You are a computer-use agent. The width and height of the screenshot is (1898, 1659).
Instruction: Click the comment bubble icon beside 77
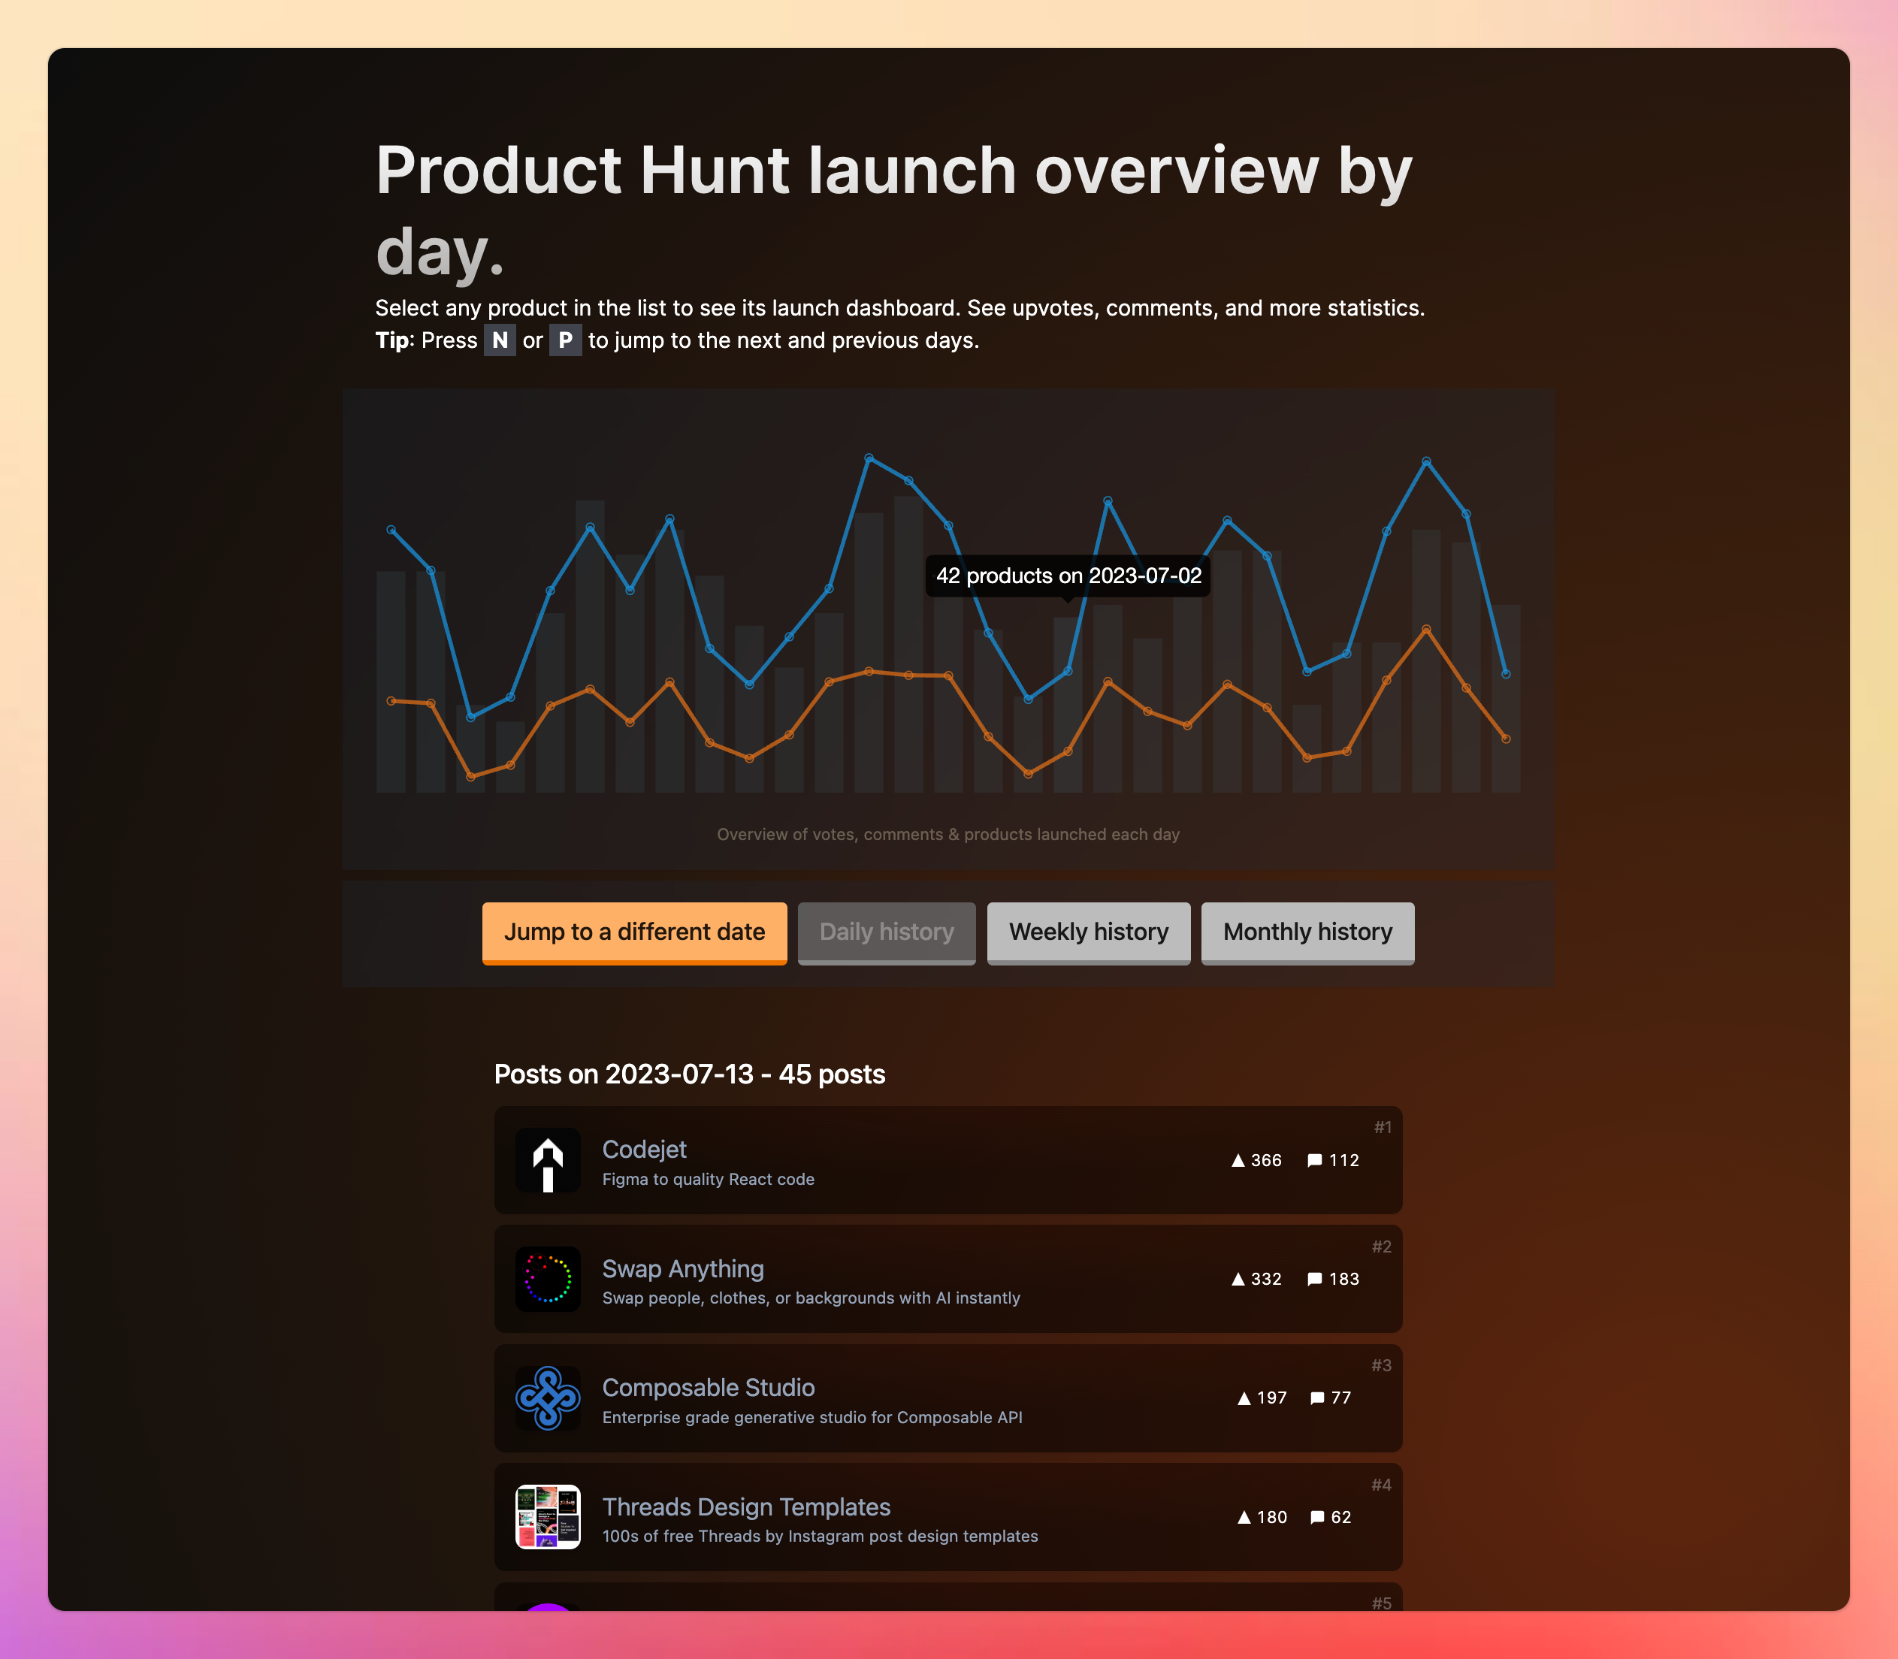pos(1317,1399)
